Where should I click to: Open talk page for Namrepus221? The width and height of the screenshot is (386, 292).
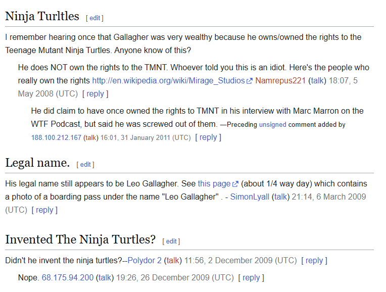(317, 80)
